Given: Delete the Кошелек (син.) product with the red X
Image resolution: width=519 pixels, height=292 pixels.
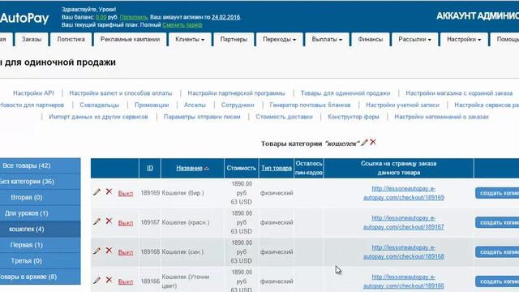Looking at the screenshot, I should click(x=109, y=251).
